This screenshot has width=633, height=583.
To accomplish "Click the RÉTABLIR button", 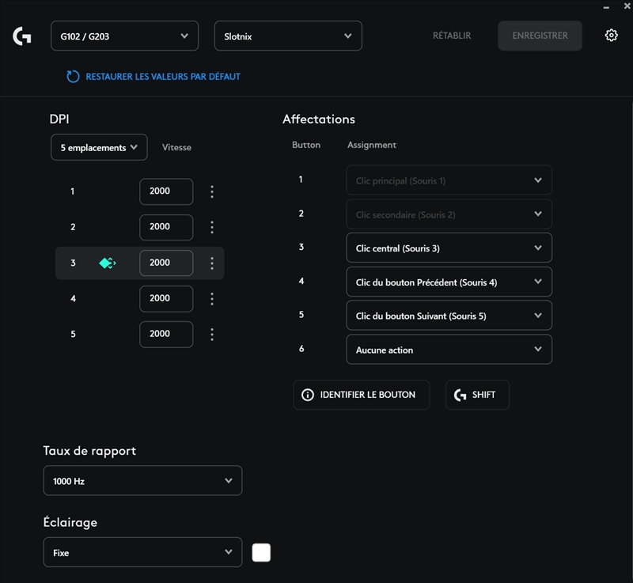I will pyautogui.click(x=452, y=36).
